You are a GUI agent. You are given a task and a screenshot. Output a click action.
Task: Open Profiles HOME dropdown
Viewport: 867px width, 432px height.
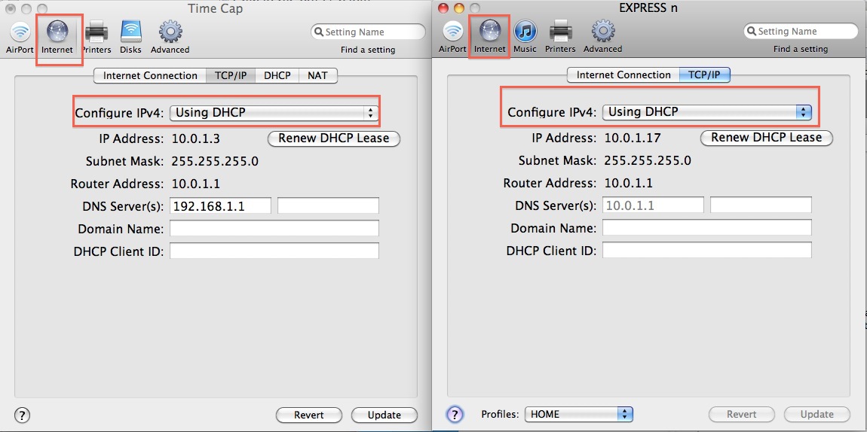[578, 414]
